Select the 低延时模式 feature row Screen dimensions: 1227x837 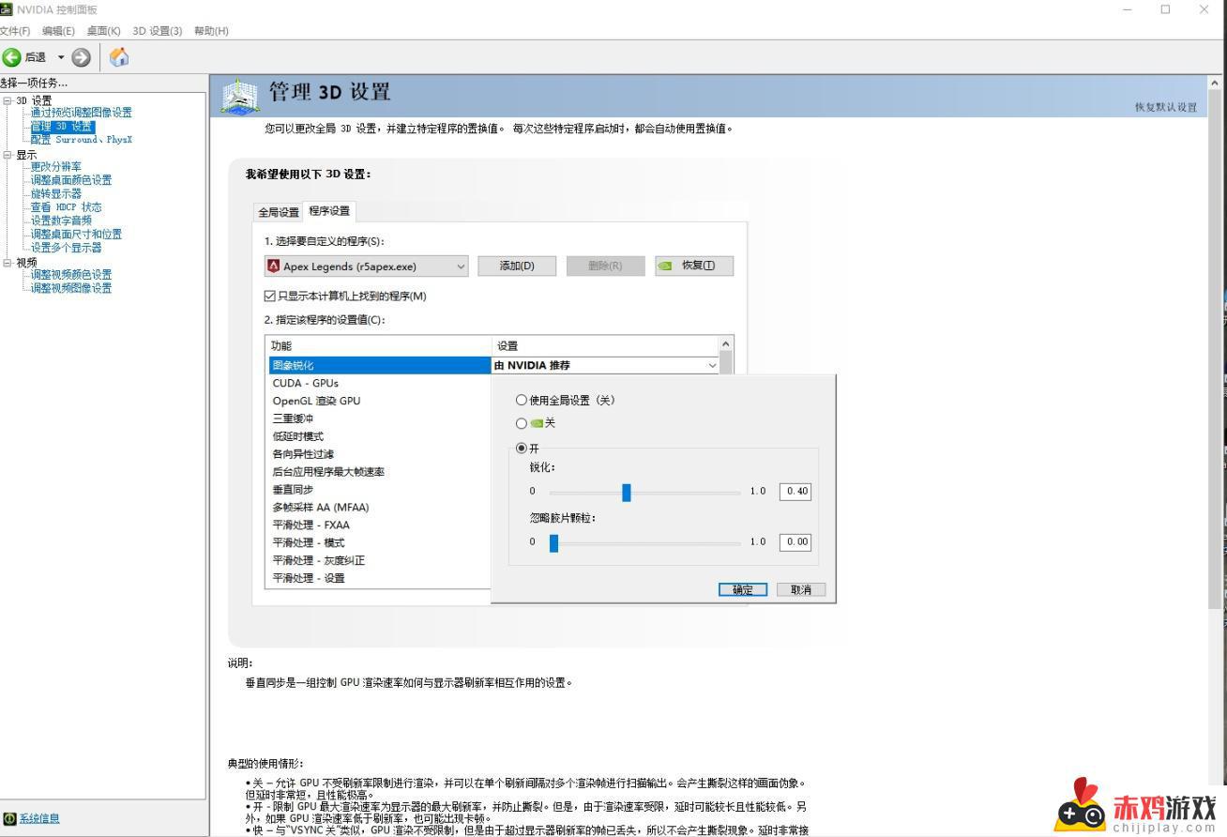379,436
